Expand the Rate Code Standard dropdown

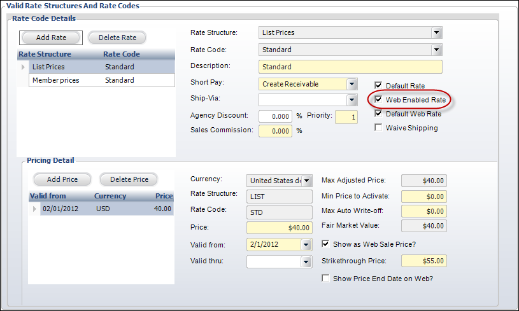pos(437,50)
